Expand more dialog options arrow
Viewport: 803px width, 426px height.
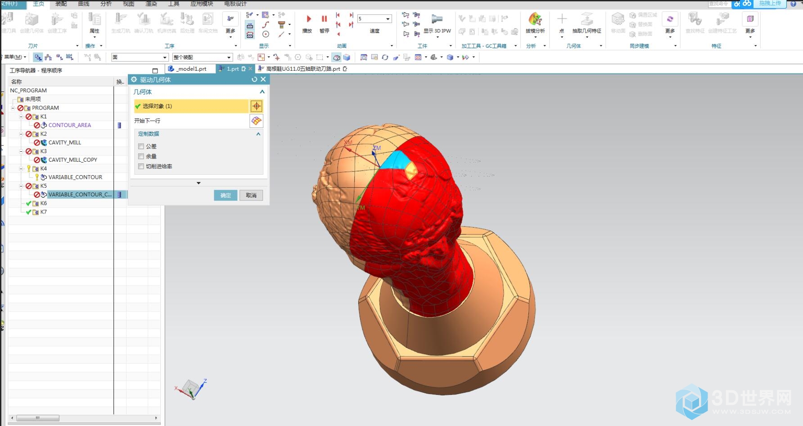[198, 183]
